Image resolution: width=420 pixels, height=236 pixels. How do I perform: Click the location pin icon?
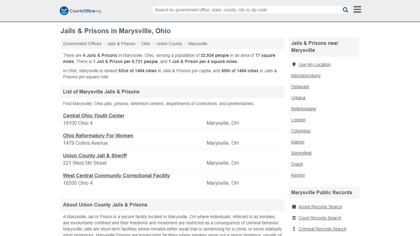[x=294, y=65]
